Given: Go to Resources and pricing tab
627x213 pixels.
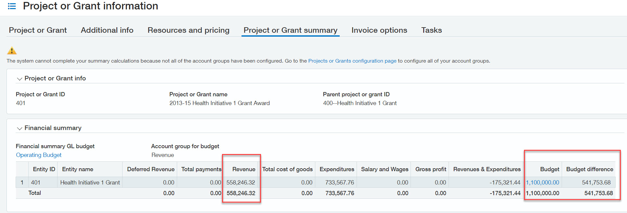Looking at the screenshot, I should [188, 30].
